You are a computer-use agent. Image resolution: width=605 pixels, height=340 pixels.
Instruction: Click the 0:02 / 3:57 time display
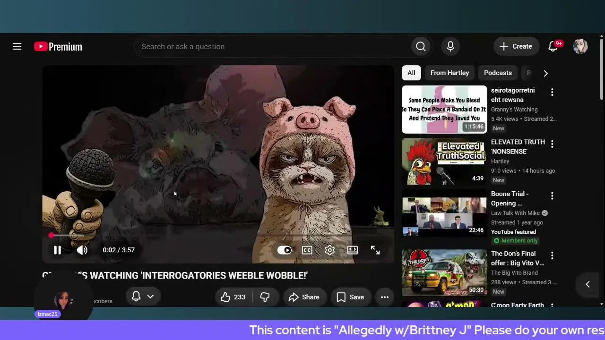click(119, 250)
